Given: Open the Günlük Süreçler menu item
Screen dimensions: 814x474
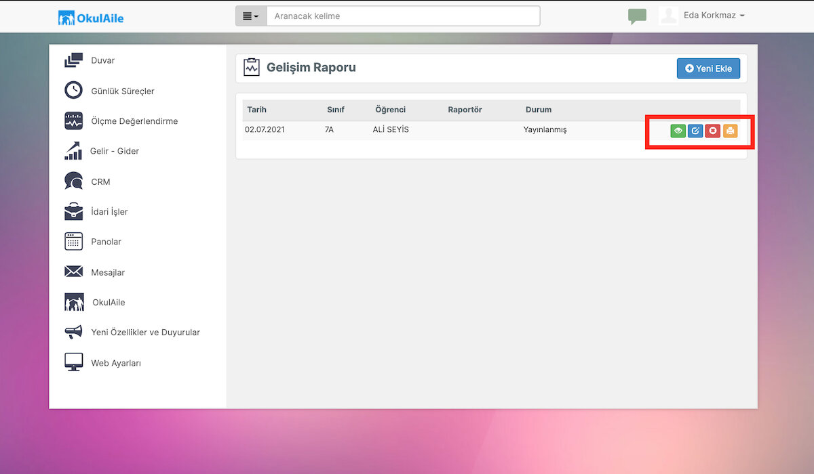Looking at the screenshot, I should [123, 91].
